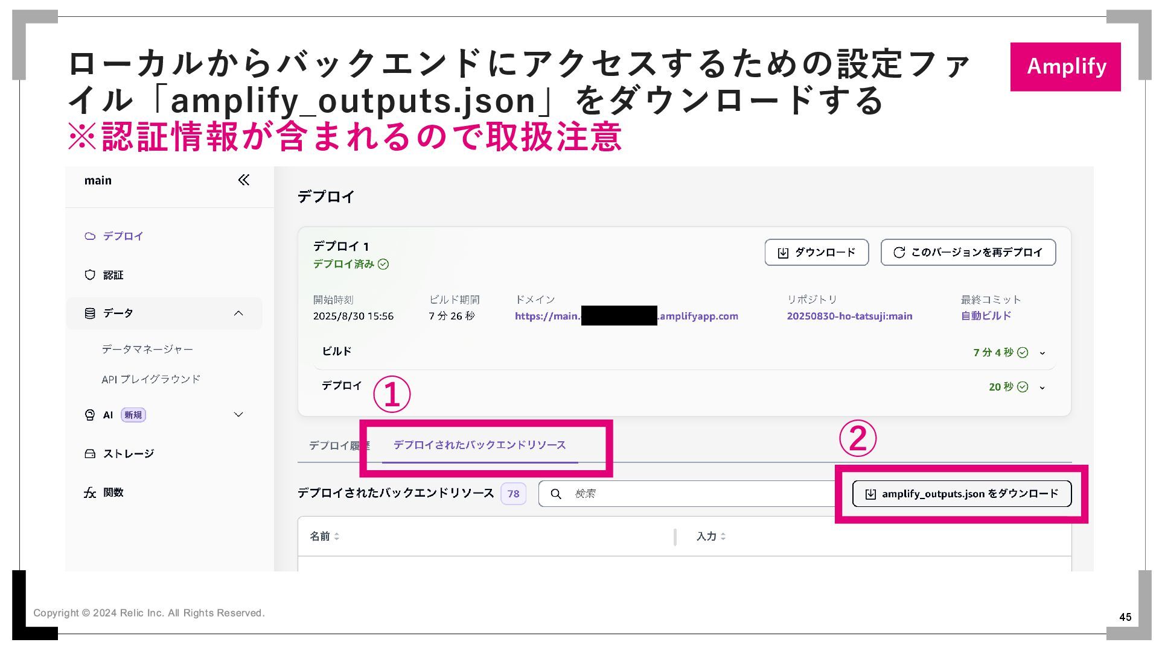Open the 自動ビルド commit link
1159x651 pixels.
click(986, 316)
